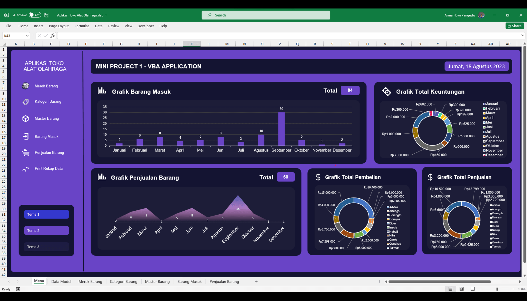
Task: Apply the Tema 2 theme button
Action: [47, 231]
